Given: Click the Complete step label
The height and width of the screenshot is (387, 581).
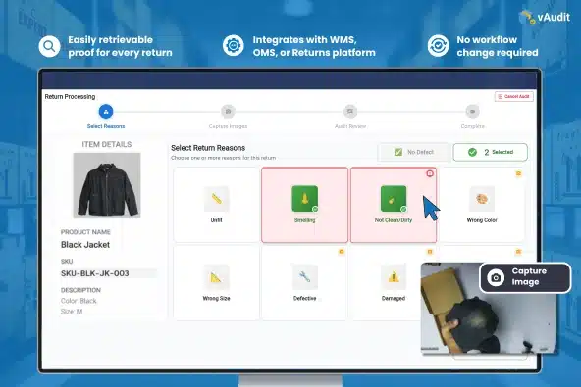Looking at the screenshot, I should point(472,126).
